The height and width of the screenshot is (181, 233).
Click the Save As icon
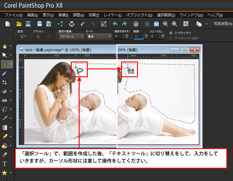pos(49,24)
